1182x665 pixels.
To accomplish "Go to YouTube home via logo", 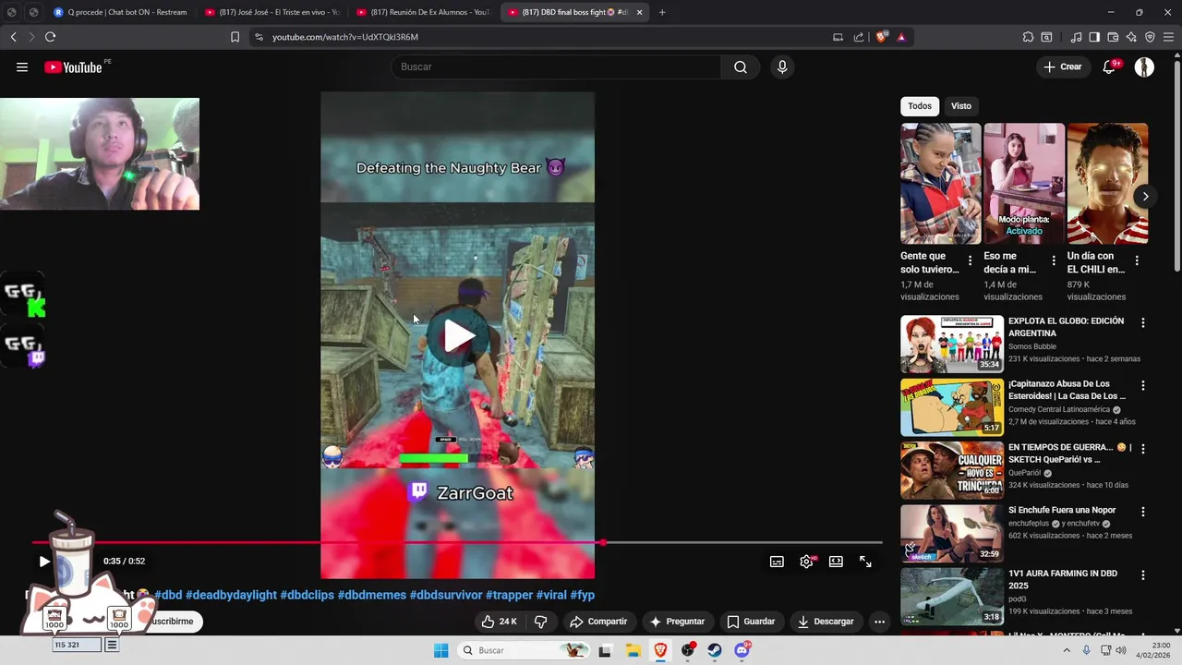I will pyautogui.click(x=73, y=66).
